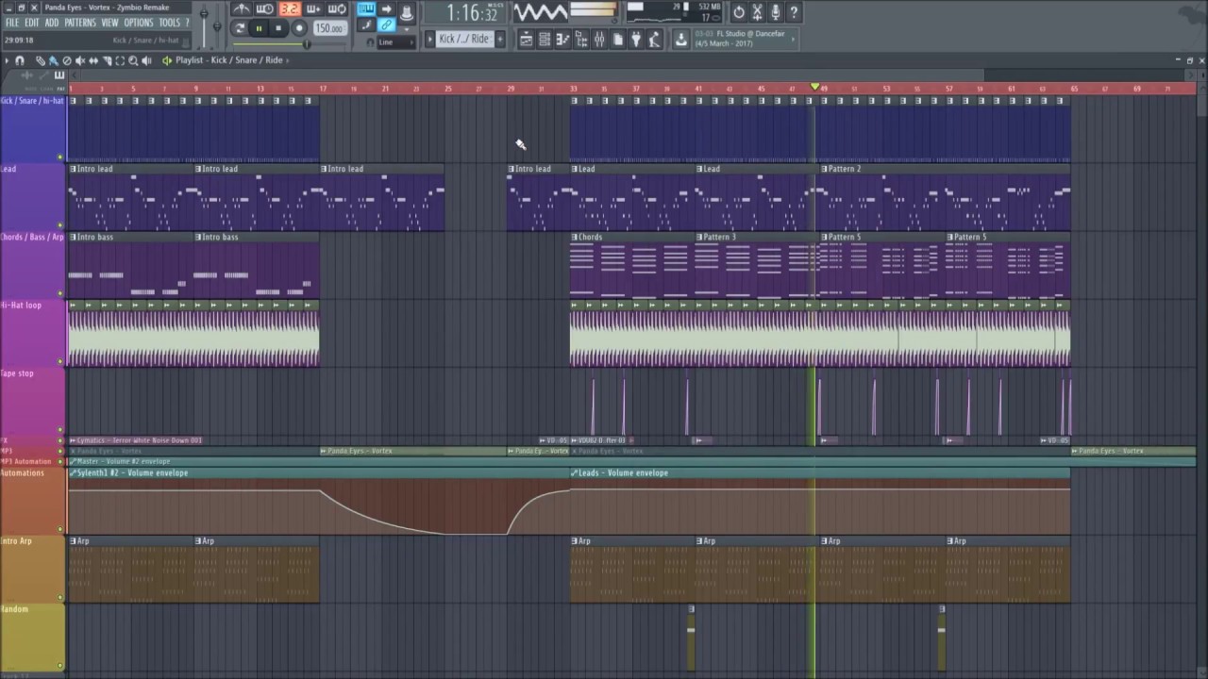The width and height of the screenshot is (1208, 679).
Task: Open the Playlist view icon
Action: tap(527, 40)
